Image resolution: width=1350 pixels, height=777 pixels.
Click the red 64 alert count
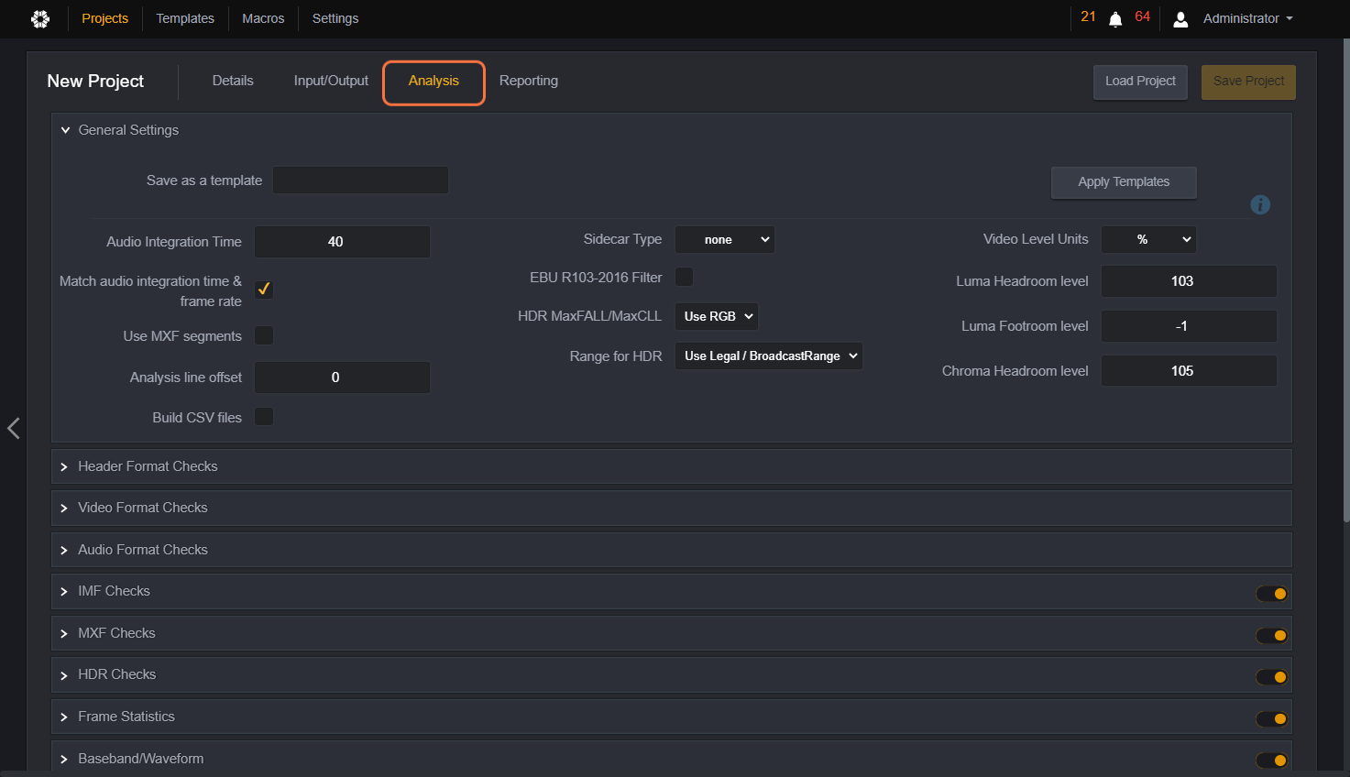[x=1142, y=16]
